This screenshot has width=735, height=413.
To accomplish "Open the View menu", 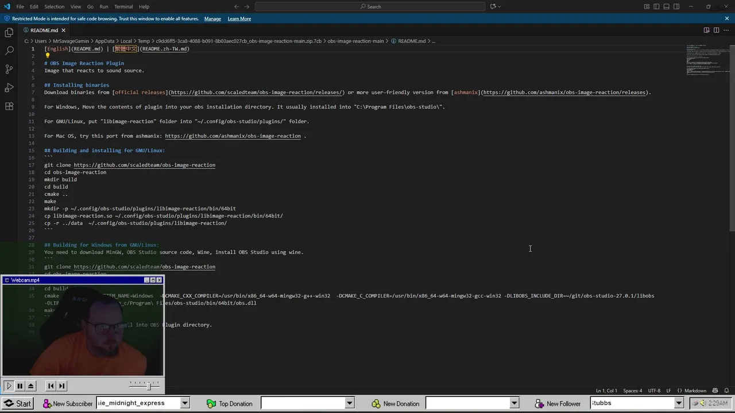I will [75, 6].
